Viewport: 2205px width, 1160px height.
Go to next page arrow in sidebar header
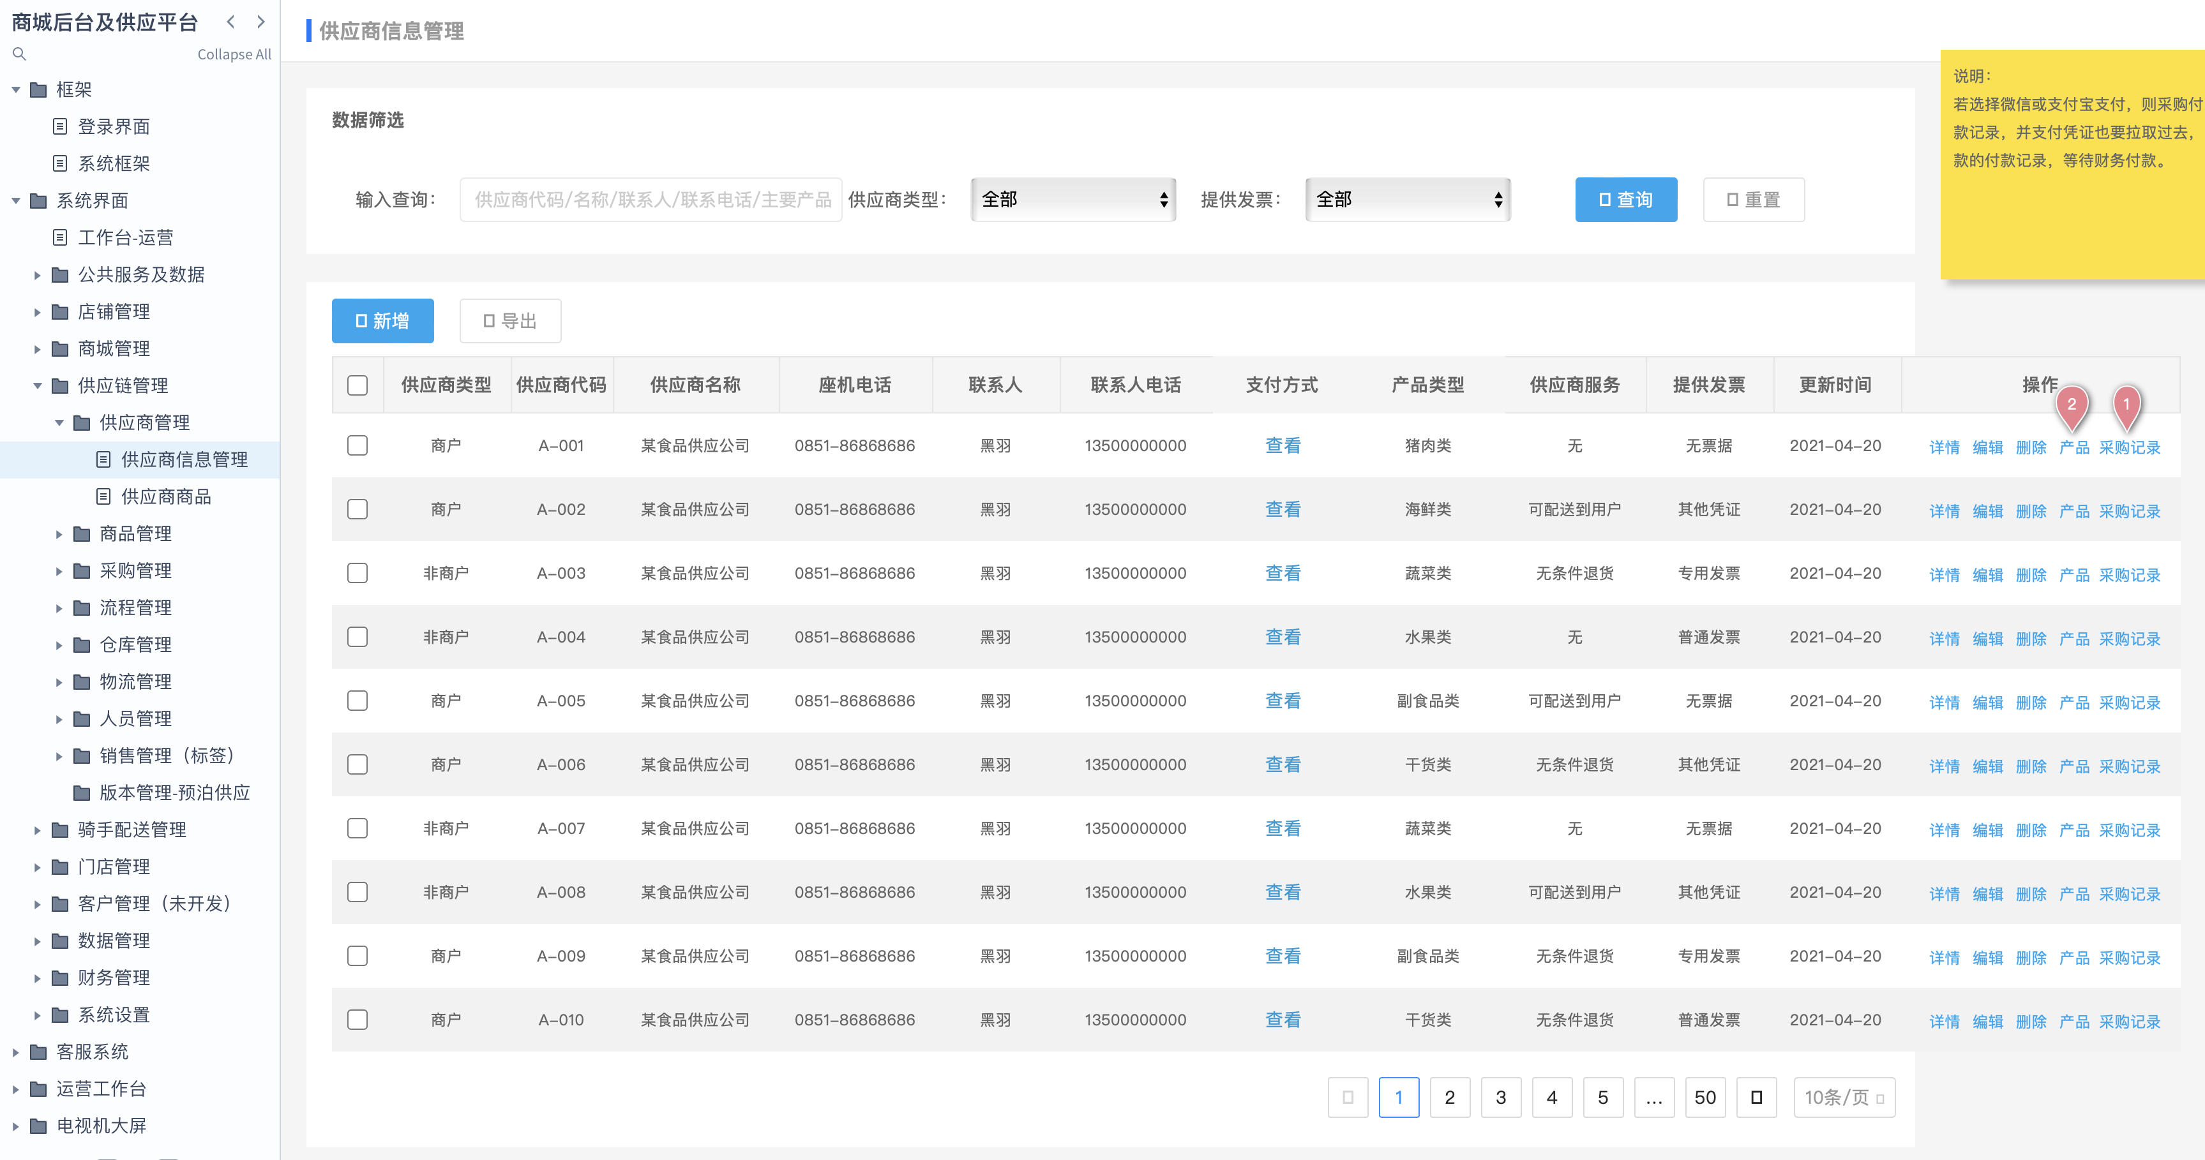pyautogui.click(x=261, y=22)
